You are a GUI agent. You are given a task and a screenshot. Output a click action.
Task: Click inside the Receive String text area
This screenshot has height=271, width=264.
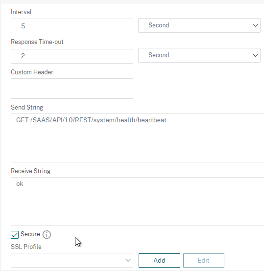pyautogui.click(x=138, y=202)
